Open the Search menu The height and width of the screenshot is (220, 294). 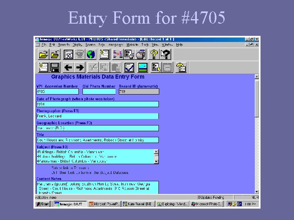click(x=90, y=45)
